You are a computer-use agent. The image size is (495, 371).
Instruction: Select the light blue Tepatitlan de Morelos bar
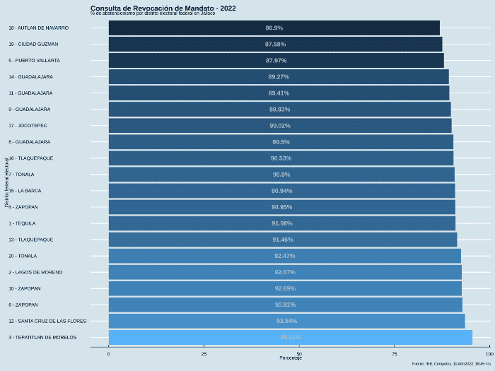(290, 337)
